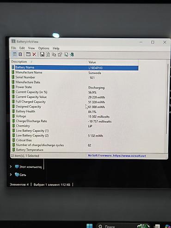Image resolution: width=171 pixels, height=228 pixels.
Task: Select the Number of charge/discharge cycles row
Action: 75,145
